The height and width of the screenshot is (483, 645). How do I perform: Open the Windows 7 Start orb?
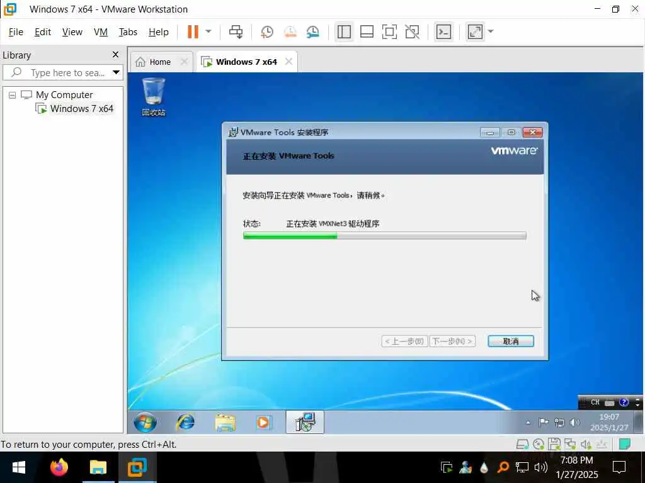coord(145,422)
